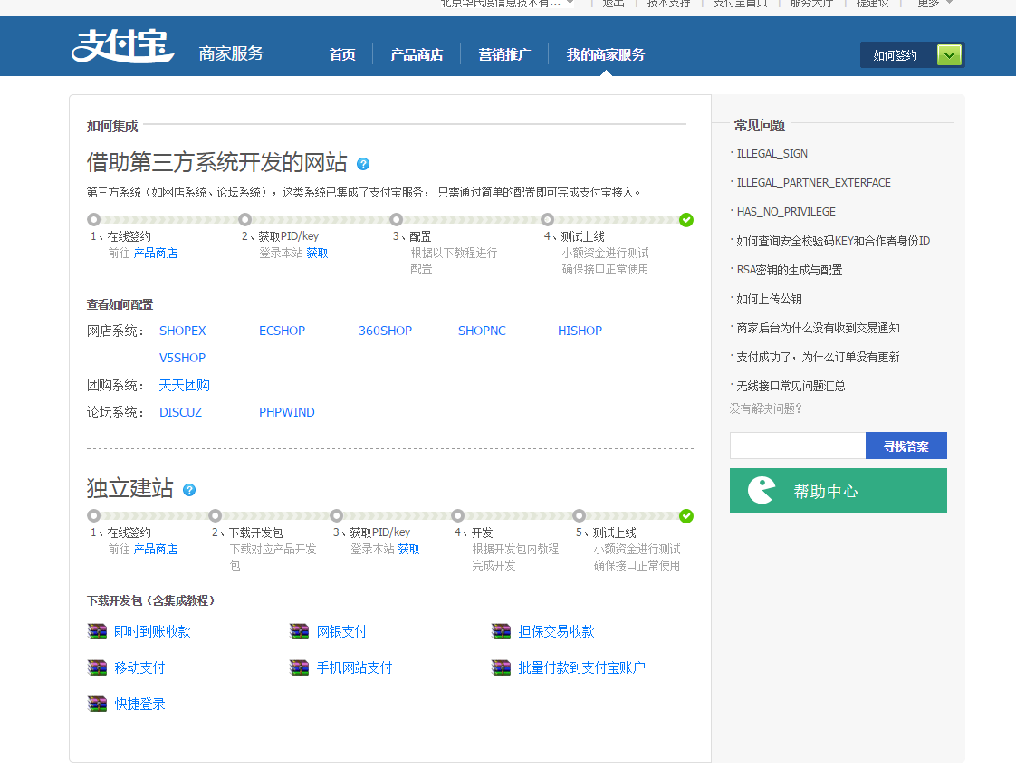The height and width of the screenshot is (777, 1016).
Task: Open HISHOP configuration link
Action: (x=580, y=331)
